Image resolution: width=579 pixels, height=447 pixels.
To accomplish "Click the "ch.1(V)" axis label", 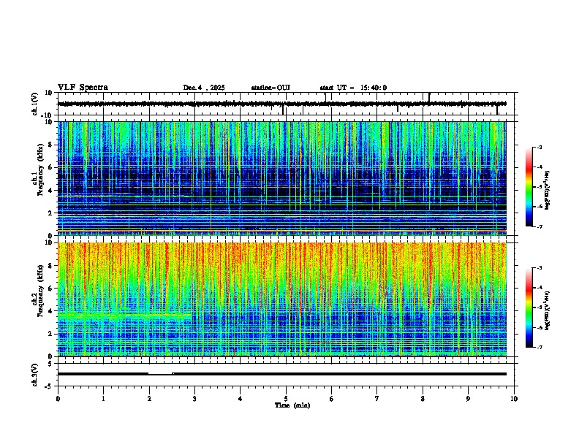I will pyautogui.click(x=35, y=104).
